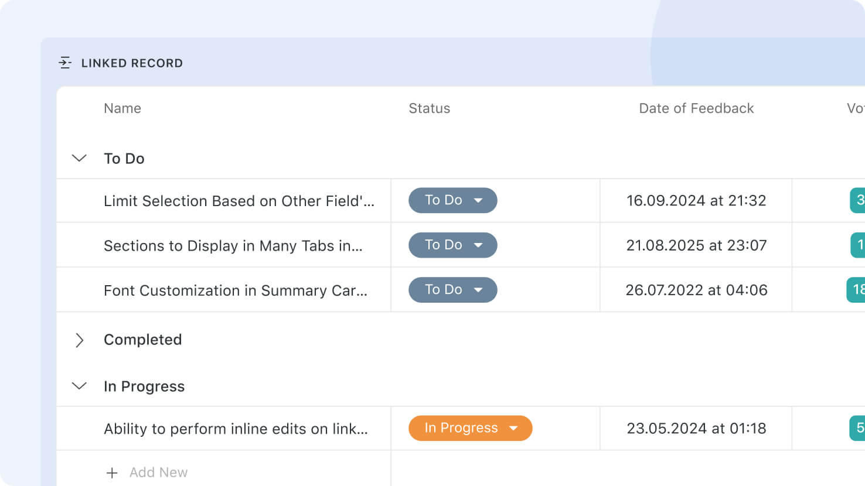Viewport: 865px width, 486px height.
Task: Expand the Completed group chevron
Action: pos(80,340)
